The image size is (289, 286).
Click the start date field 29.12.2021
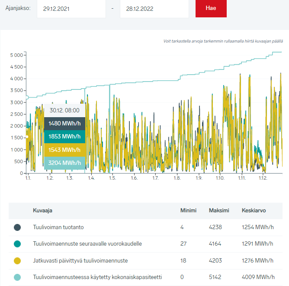(x=71, y=8)
